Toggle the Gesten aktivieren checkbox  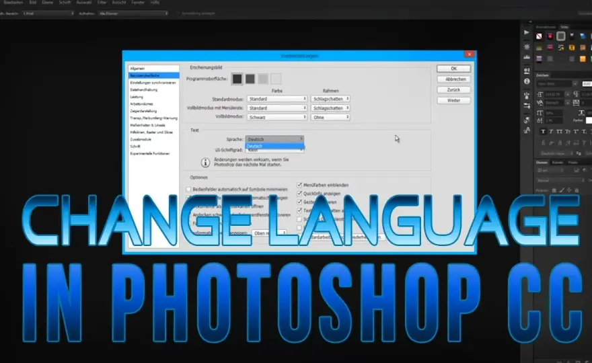coord(299,202)
